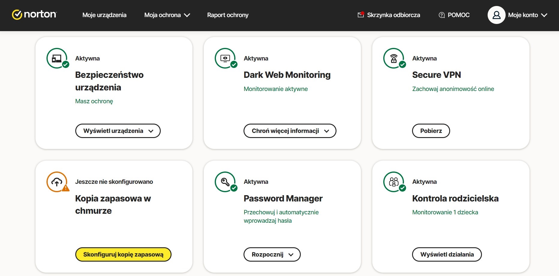Click the Kopia zapasowa w chmurze heading

[113, 204]
